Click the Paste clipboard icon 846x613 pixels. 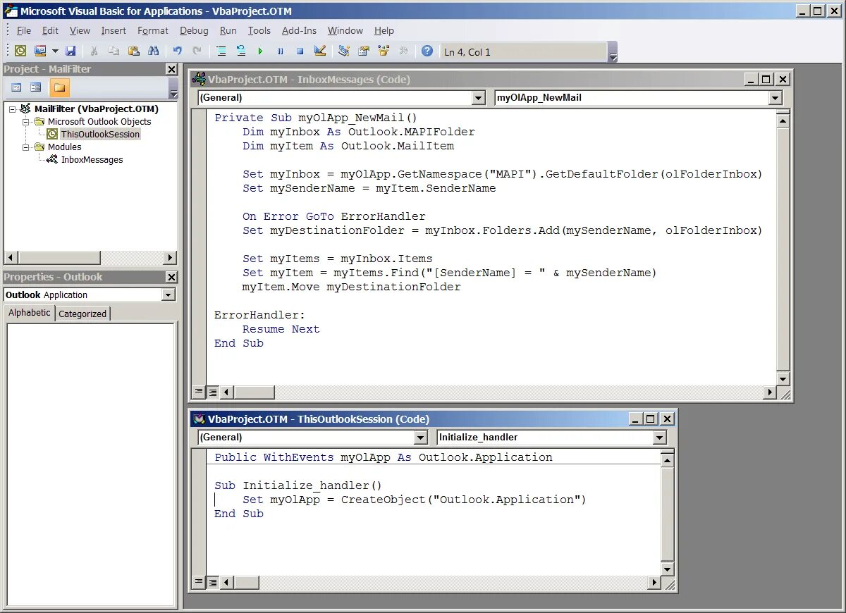pos(133,51)
